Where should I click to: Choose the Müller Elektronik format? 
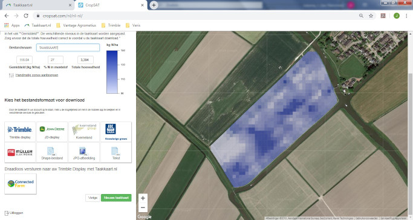pyautogui.click(x=20, y=152)
